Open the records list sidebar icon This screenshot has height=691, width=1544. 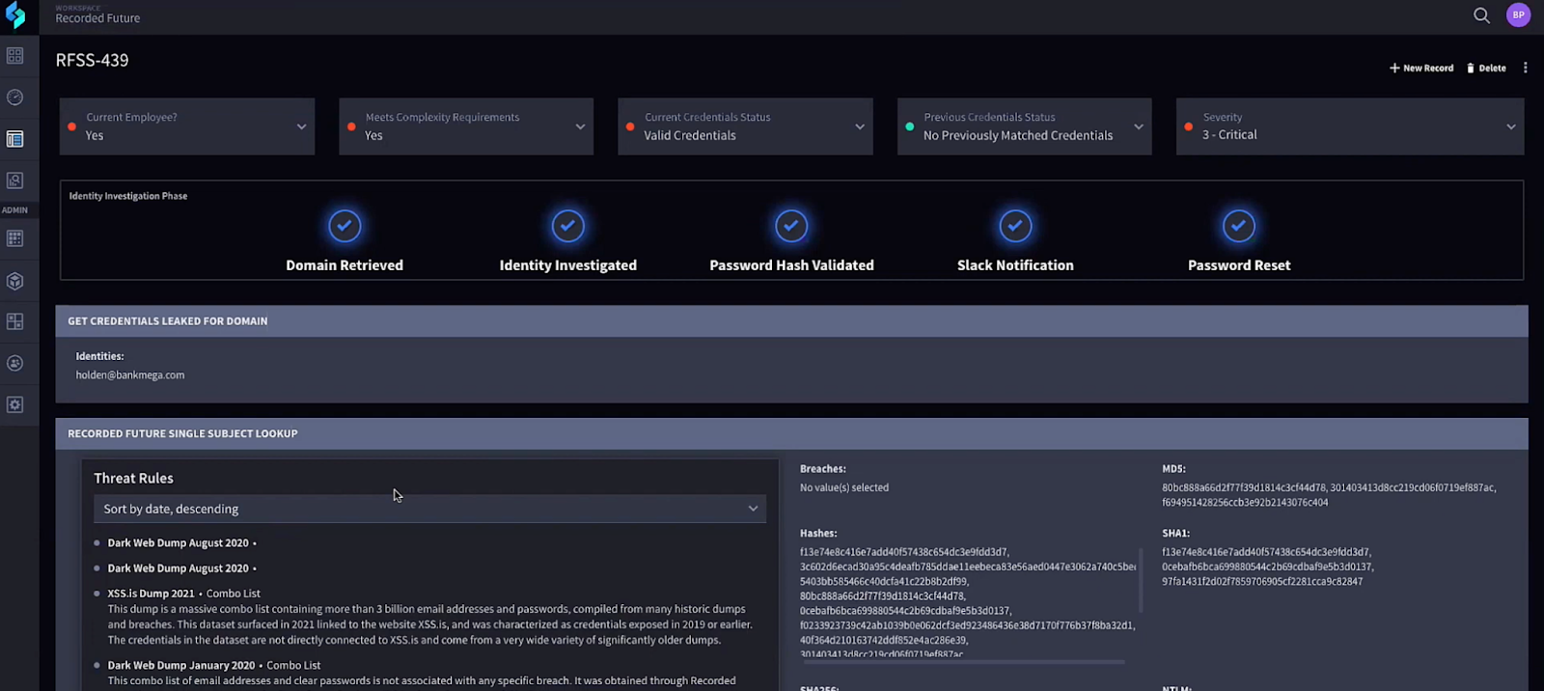(x=15, y=139)
